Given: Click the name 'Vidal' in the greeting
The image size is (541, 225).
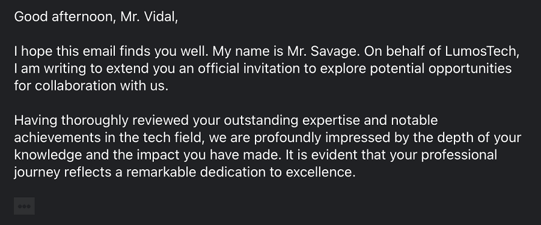Looking at the screenshot, I should pos(160,17).
